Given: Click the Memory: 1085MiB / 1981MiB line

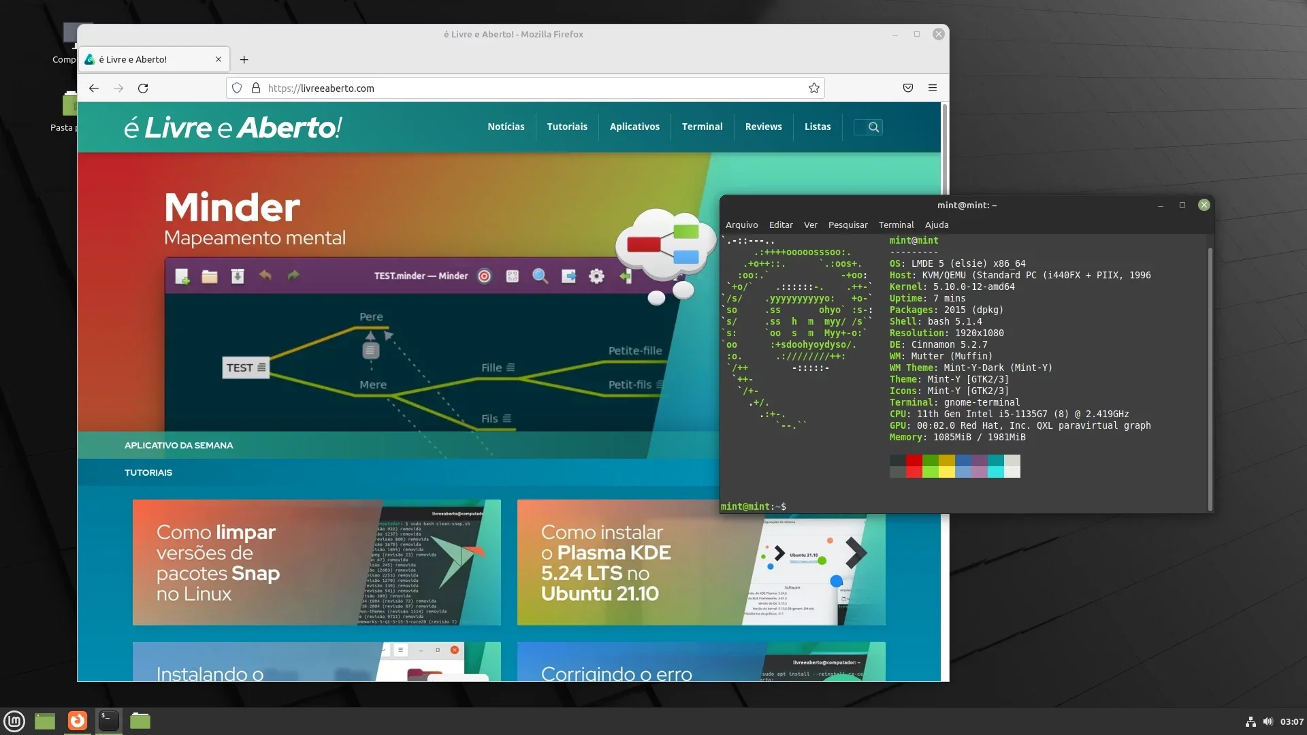Looking at the screenshot, I should click(x=957, y=438).
